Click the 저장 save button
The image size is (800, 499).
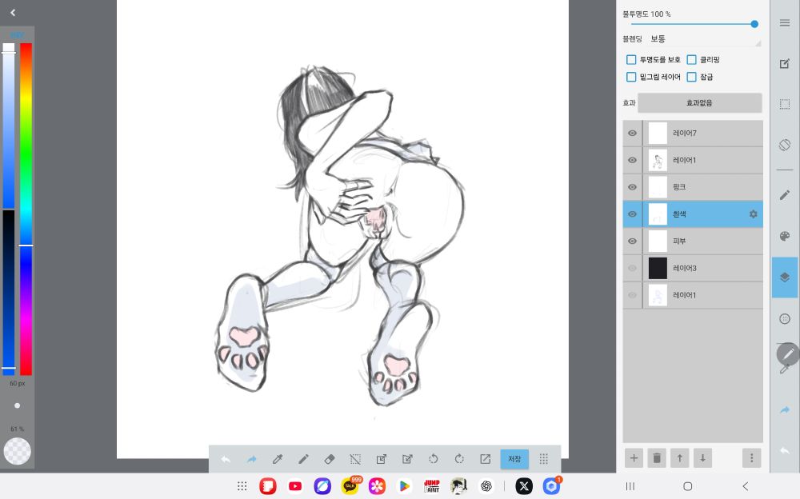[x=514, y=459]
